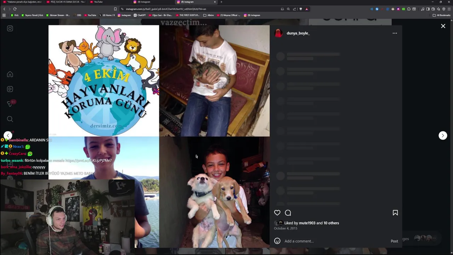This screenshot has width=453, height=255.
Task: Open the OBS bookmark
Action: click(77, 15)
